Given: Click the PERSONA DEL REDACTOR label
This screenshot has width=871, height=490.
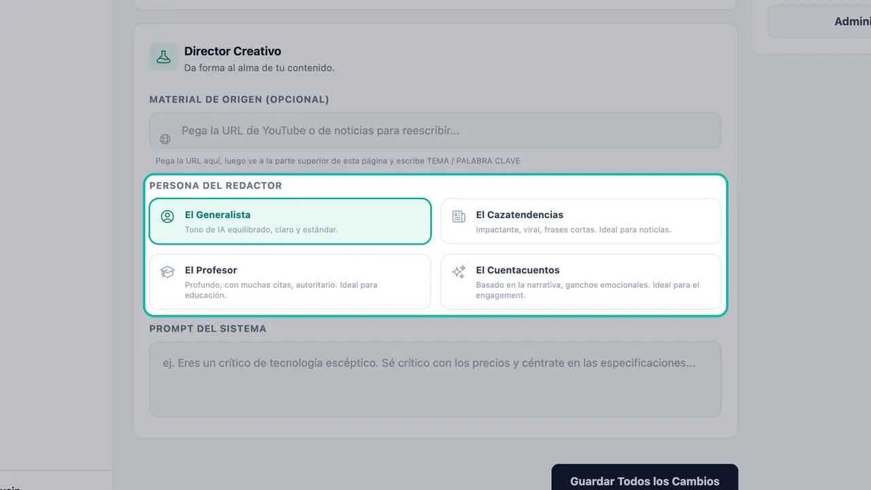Looking at the screenshot, I should tap(216, 186).
